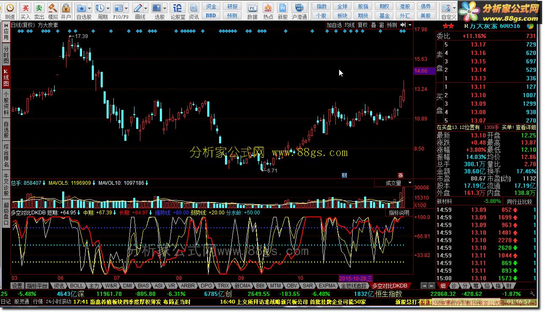Expand the dropdown arrow beside F10/F9
Viewport: 543px width, 312px height.
click(126, 8)
